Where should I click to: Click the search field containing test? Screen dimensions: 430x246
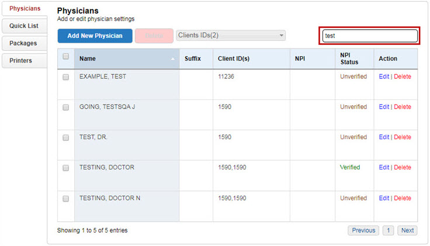[369, 36]
